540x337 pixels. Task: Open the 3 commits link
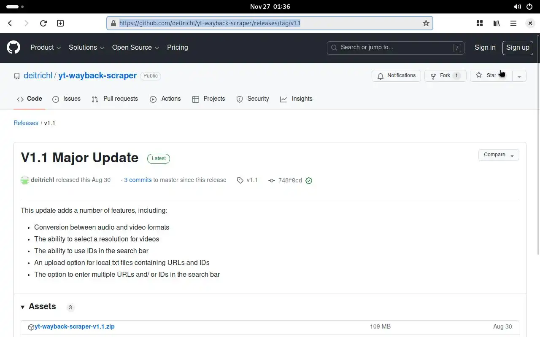pos(138,180)
